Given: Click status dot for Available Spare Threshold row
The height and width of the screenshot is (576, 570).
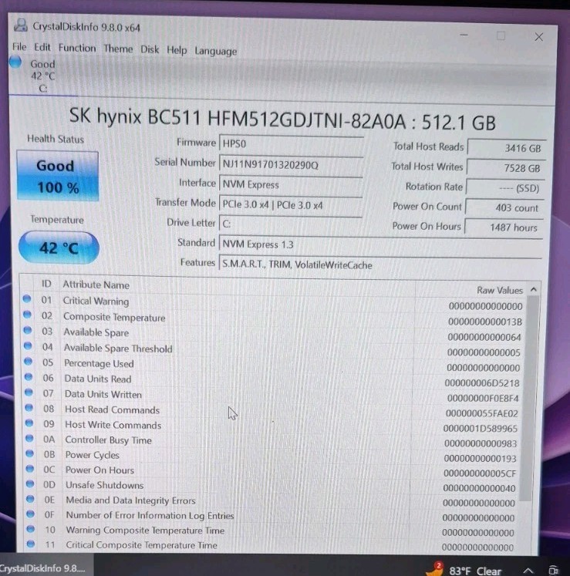Looking at the screenshot, I should (x=28, y=345).
